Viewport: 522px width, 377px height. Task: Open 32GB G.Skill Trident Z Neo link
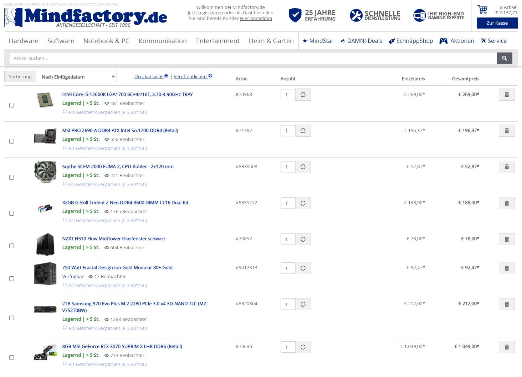click(x=125, y=202)
